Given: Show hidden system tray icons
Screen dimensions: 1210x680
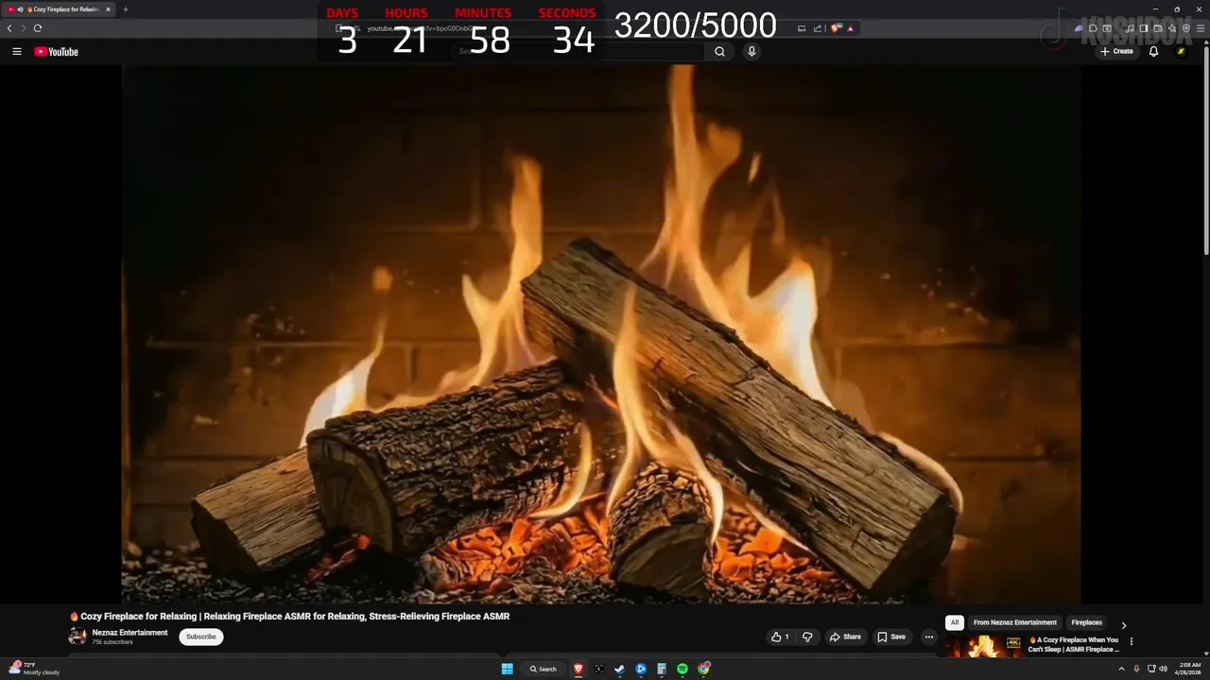Looking at the screenshot, I should point(1122,669).
